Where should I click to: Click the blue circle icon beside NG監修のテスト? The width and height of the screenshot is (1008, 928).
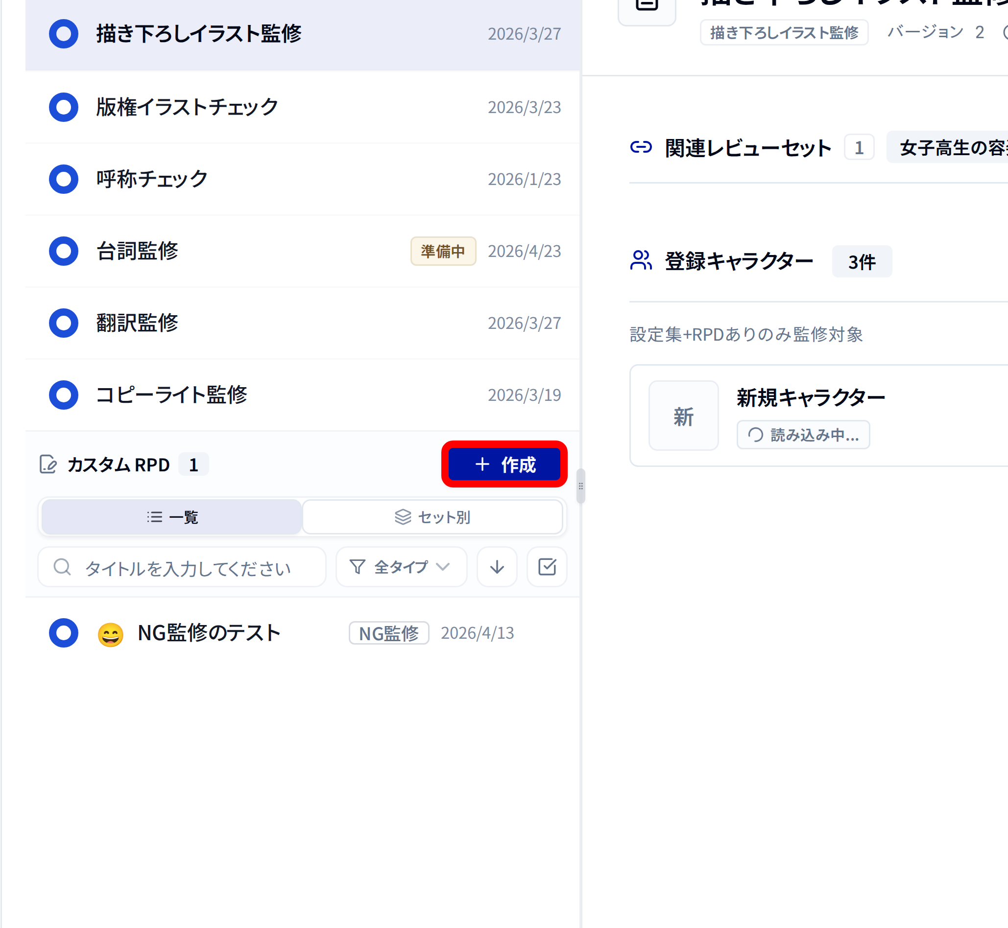coord(63,633)
